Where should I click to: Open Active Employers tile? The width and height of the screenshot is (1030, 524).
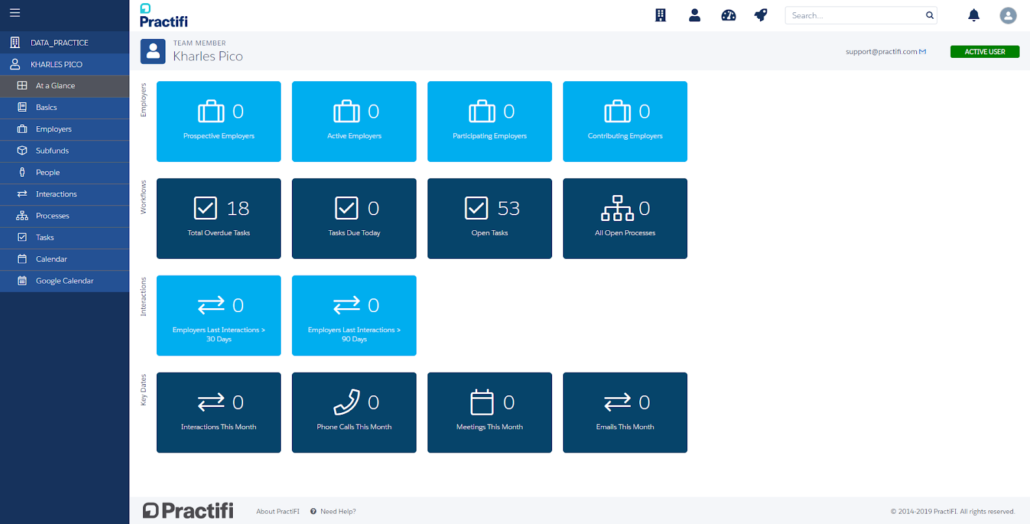[x=354, y=122]
